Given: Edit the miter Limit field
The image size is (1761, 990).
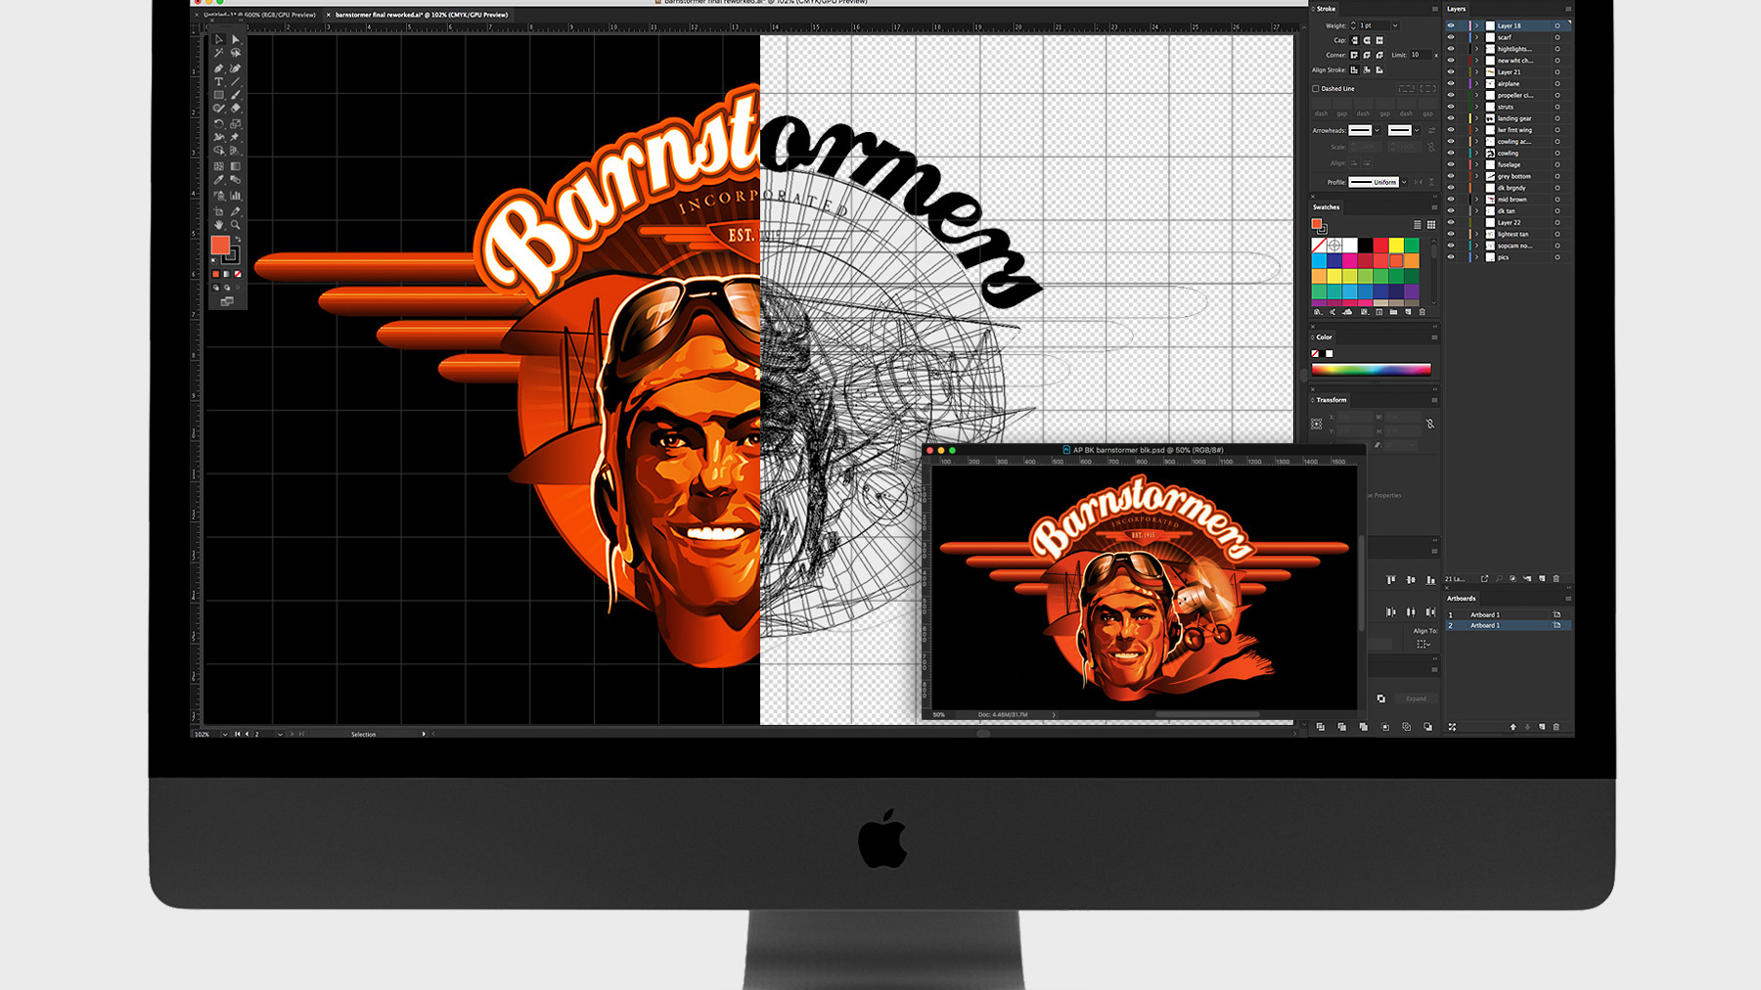Looking at the screenshot, I should click(x=1421, y=55).
